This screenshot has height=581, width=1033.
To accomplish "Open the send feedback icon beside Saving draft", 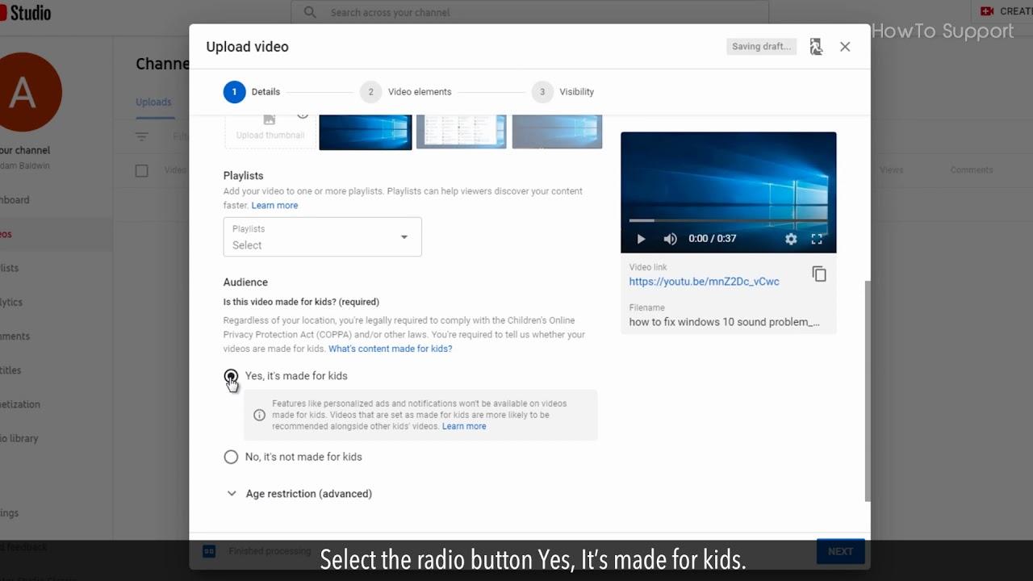I will 815,46.
